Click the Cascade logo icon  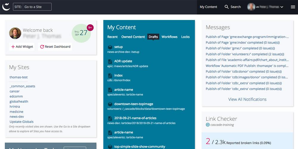point(6,7)
